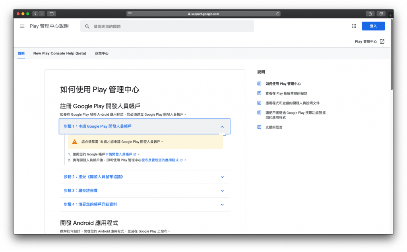Go forward with Safari's forward arrow

click(41, 14)
